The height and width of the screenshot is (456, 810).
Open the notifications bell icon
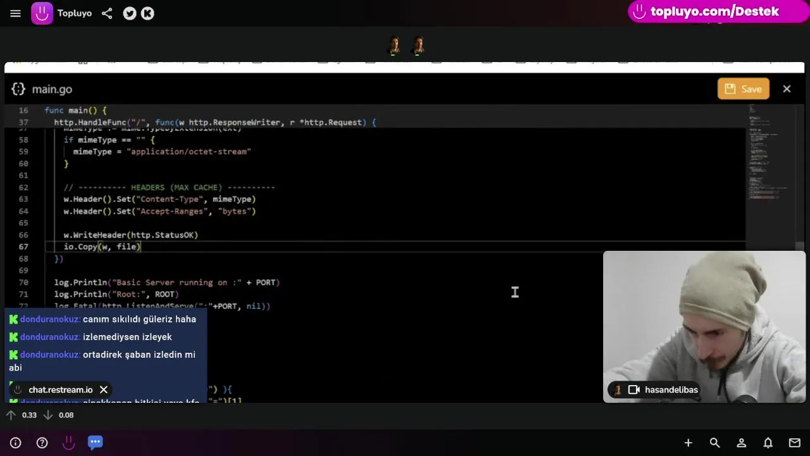(x=768, y=443)
